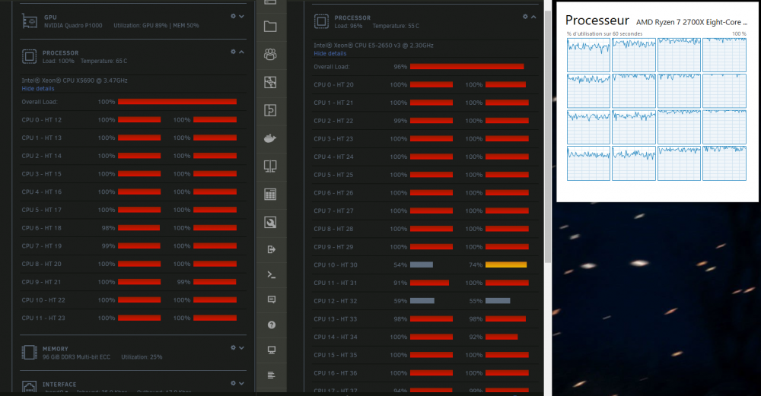Open Memory panel settings gear
Viewport: 761px width, 396px height.
[x=233, y=347]
